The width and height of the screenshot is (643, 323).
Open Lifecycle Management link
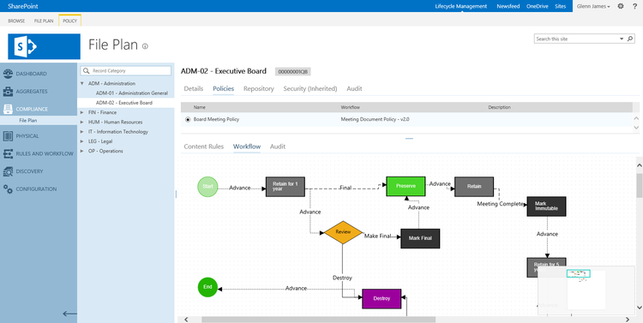point(461,6)
